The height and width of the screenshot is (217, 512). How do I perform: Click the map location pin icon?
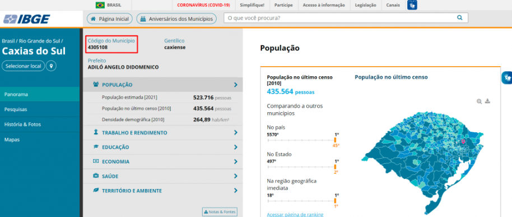coord(51,66)
